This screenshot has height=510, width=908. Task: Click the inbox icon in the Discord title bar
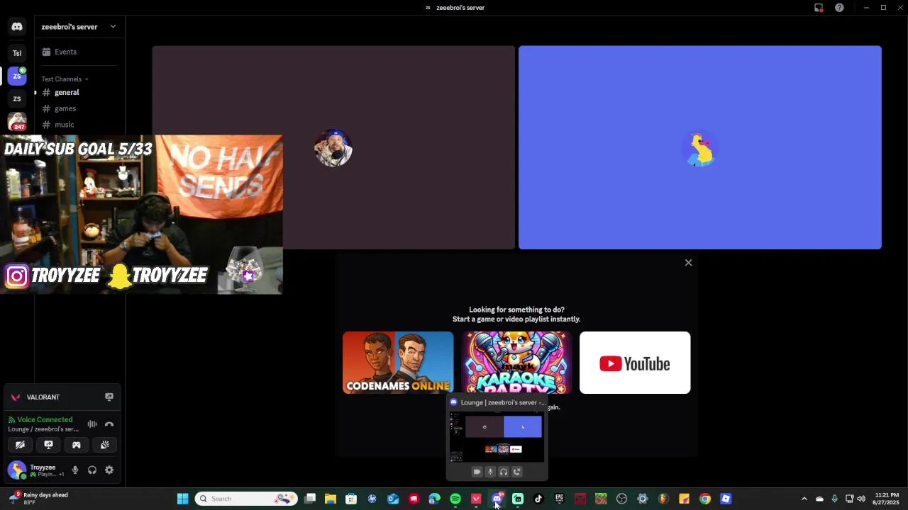tap(819, 8)
